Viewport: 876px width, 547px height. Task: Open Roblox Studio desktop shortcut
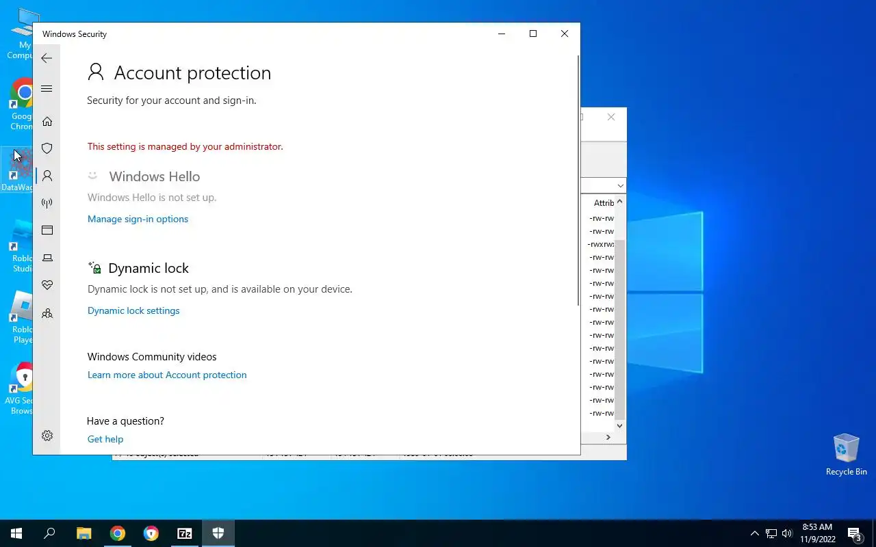pos(21,246)
